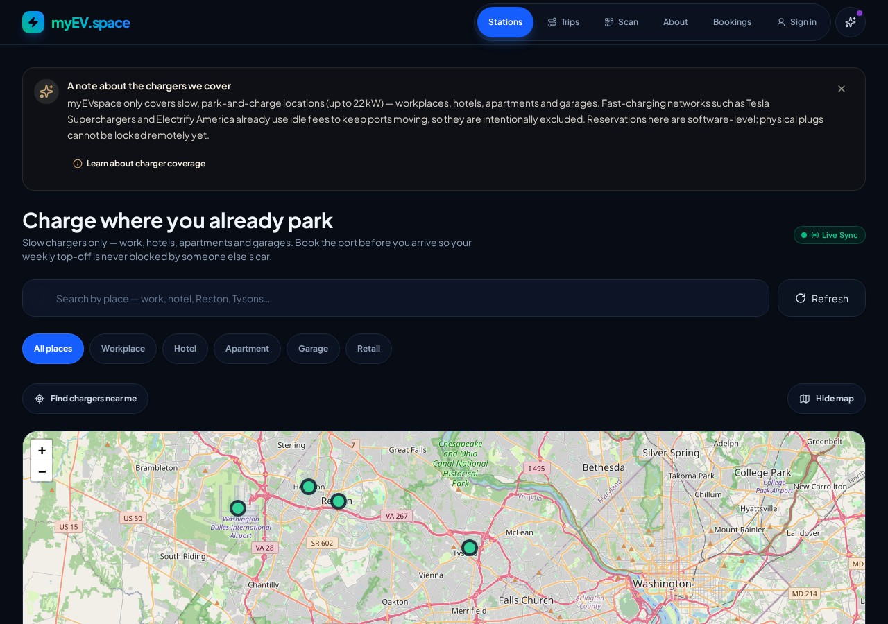Click the myEV.space lightning bolt logo
This screenshot has height=624, width=888.
coord(33,22)
